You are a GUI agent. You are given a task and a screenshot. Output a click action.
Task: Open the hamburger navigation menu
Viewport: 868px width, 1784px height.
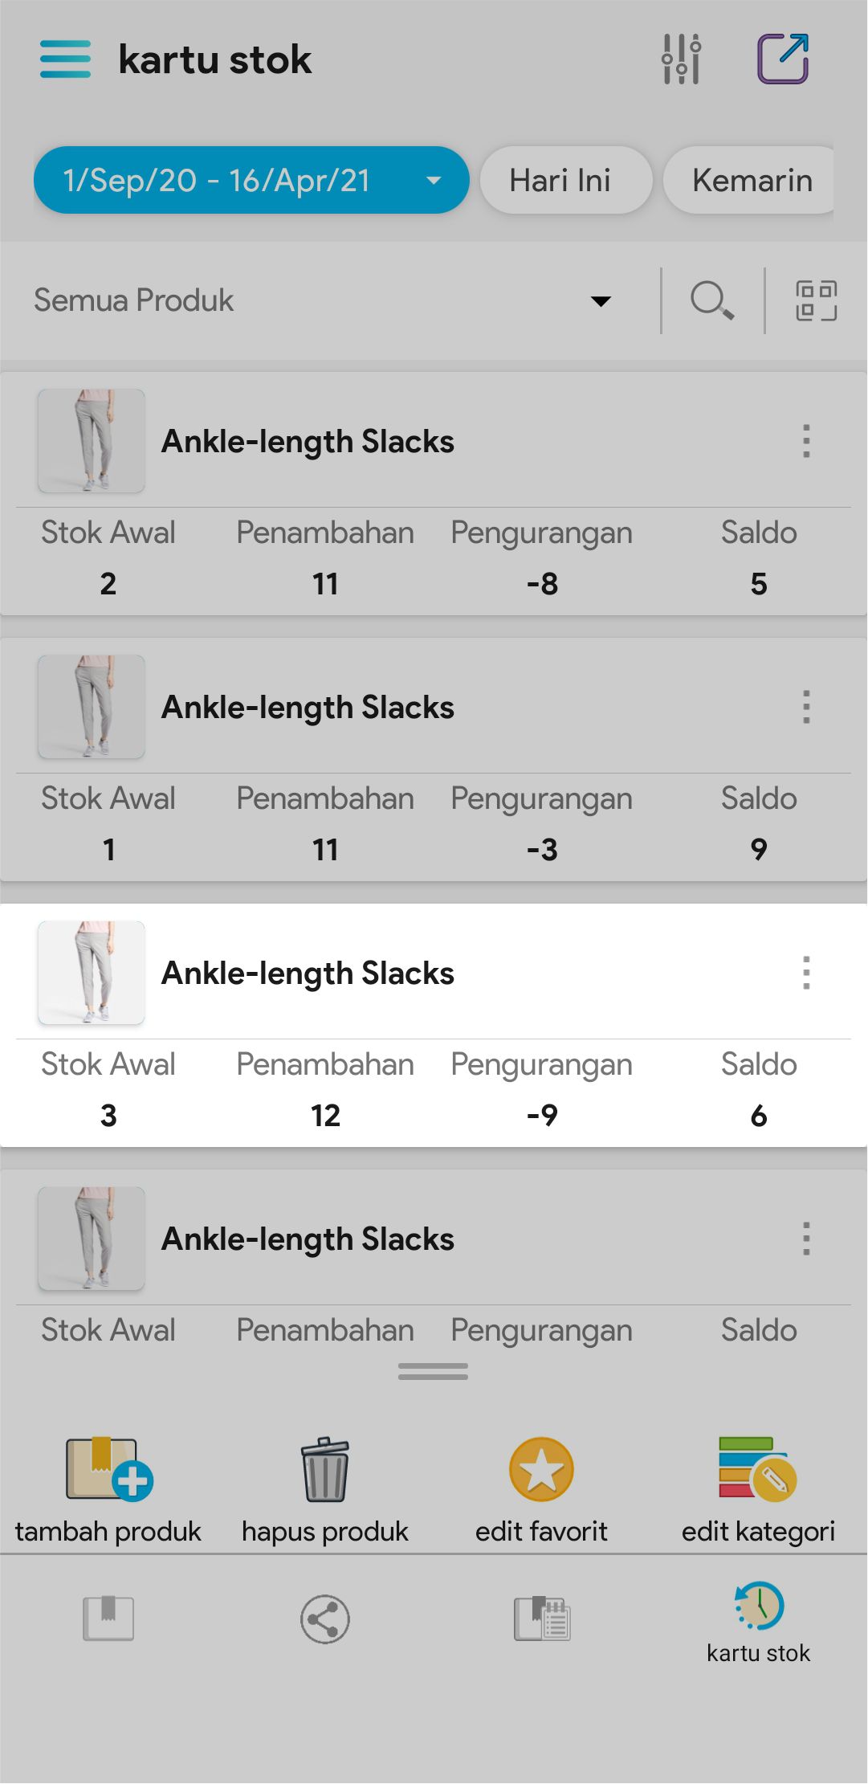tap(65, 59)
